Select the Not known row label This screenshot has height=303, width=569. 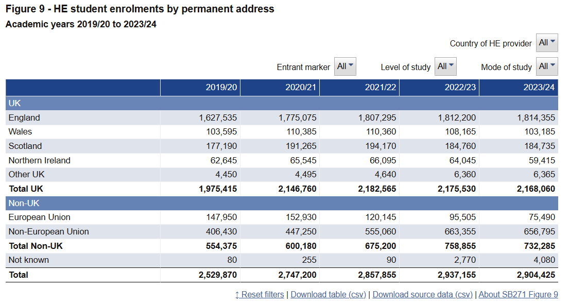click(x=29, y=260)
